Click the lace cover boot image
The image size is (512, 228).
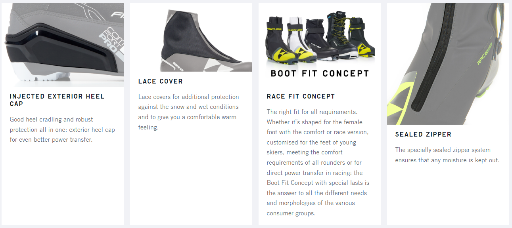[x=198, y=40]
